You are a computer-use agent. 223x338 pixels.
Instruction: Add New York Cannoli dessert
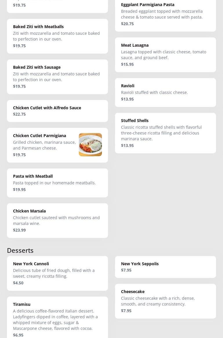[58, 273]
